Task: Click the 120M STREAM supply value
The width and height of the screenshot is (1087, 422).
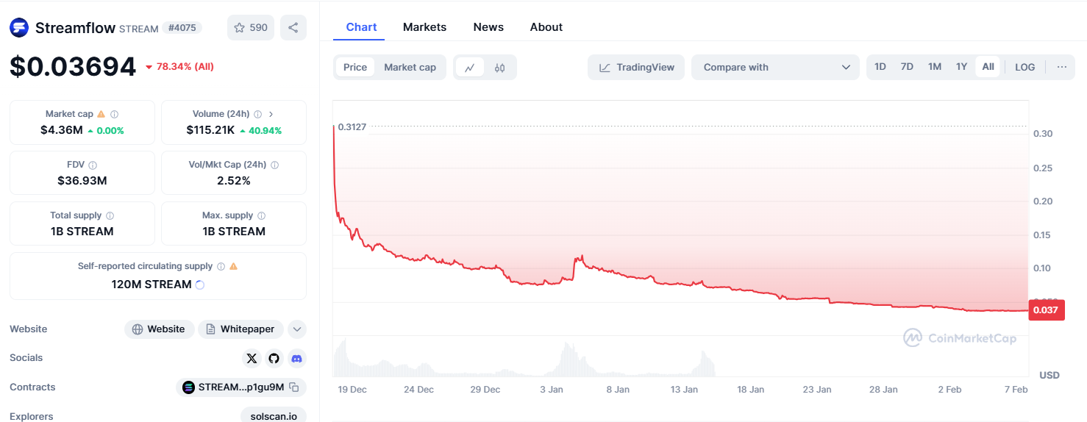Action: click(x=152, y=285)
